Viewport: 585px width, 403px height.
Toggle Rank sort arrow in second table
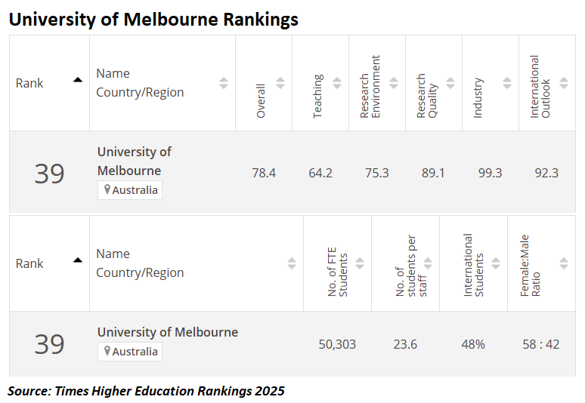click(77, 260)
